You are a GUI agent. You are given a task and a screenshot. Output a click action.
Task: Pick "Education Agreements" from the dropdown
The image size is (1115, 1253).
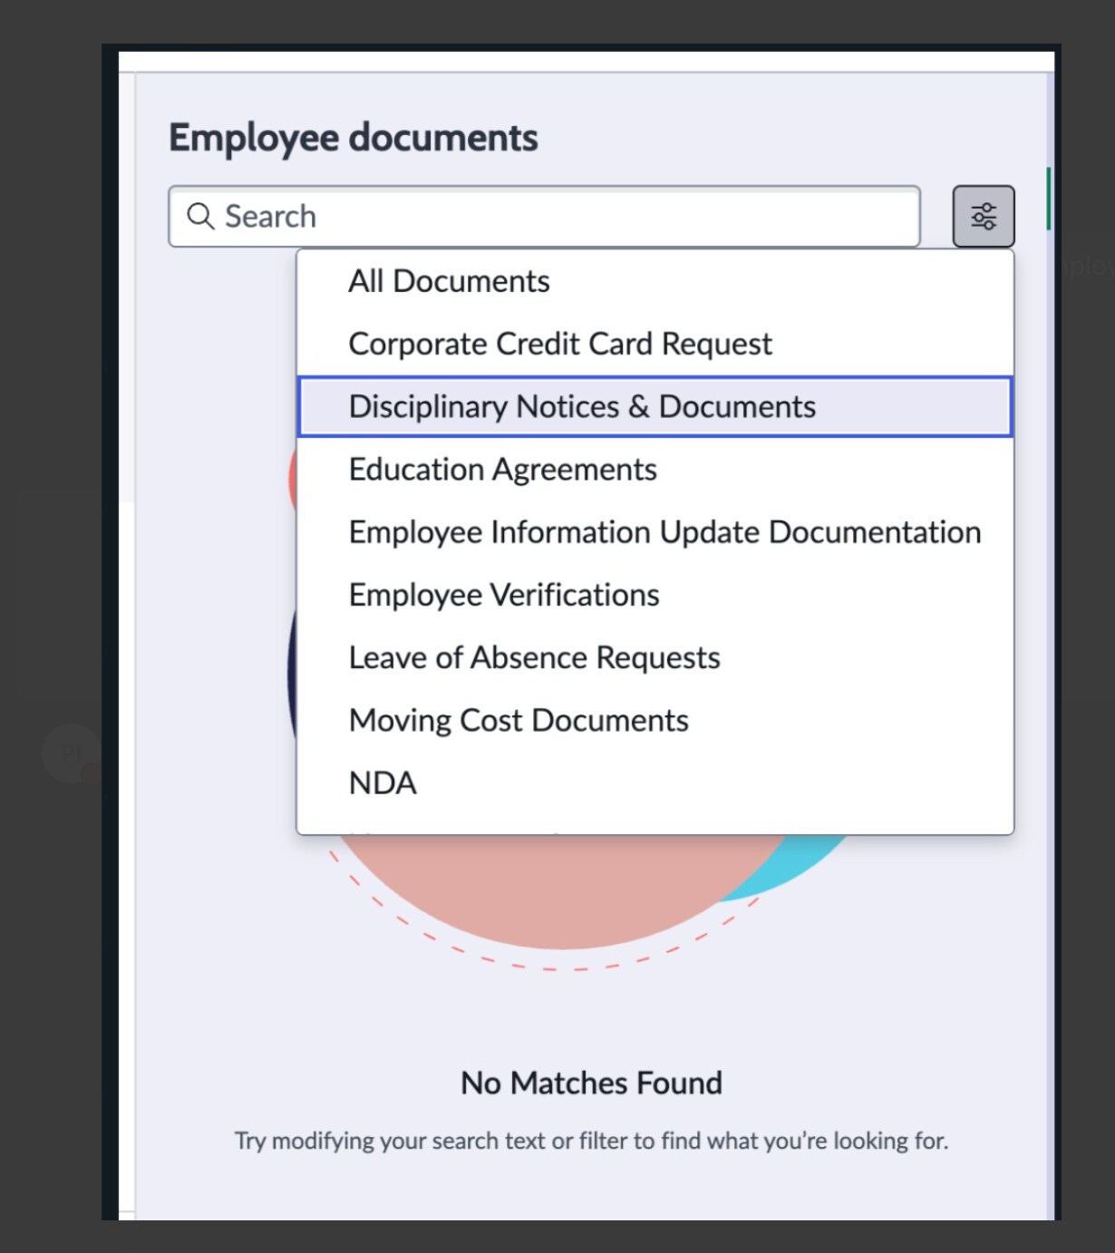[x=503, y=469]
